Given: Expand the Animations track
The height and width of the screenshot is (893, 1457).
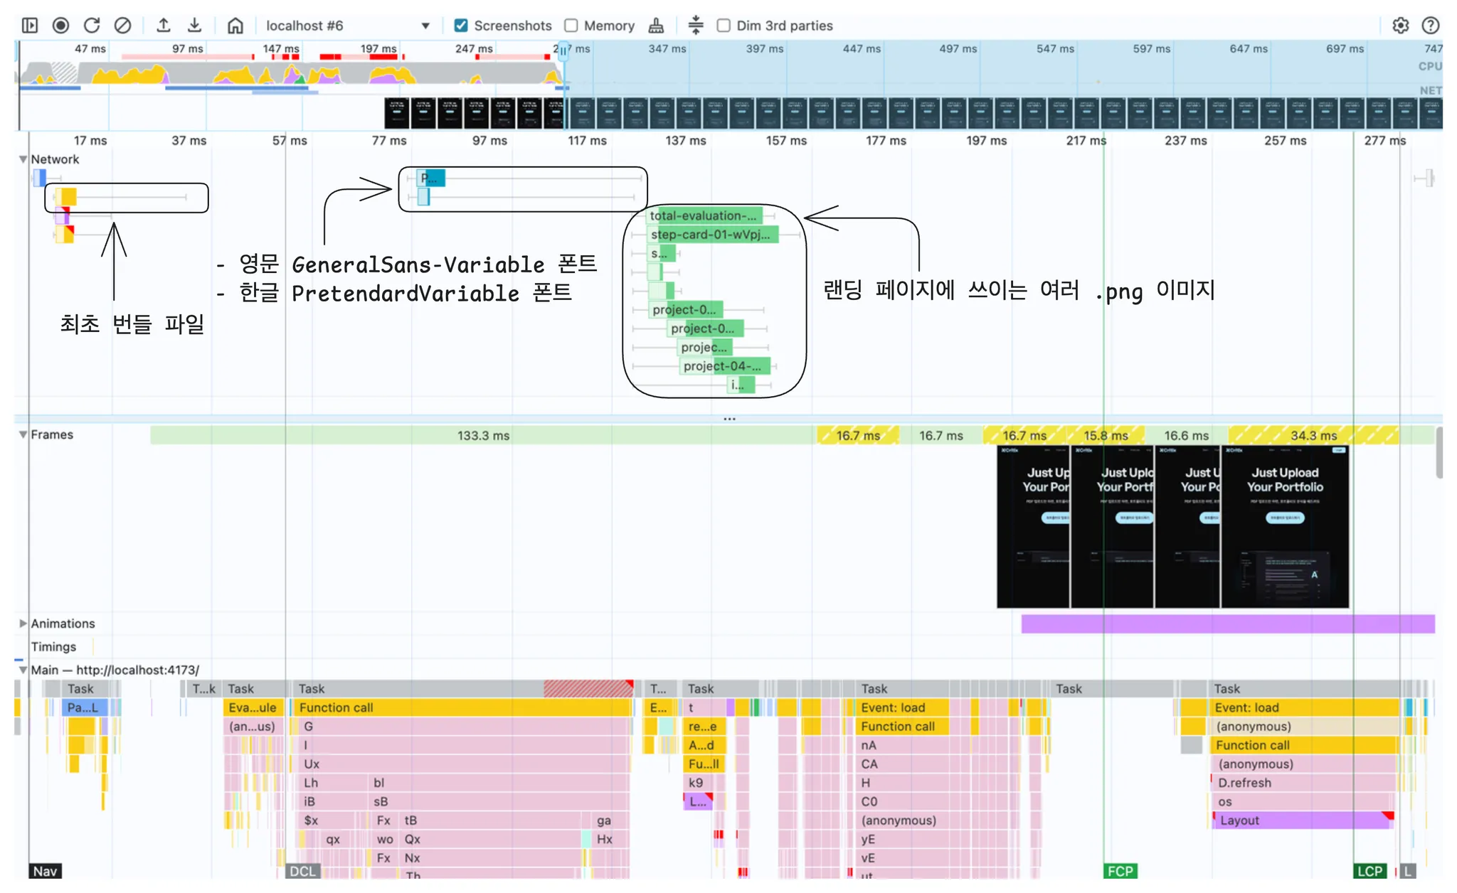Looking at the screenshot, I should click(23, 624).
